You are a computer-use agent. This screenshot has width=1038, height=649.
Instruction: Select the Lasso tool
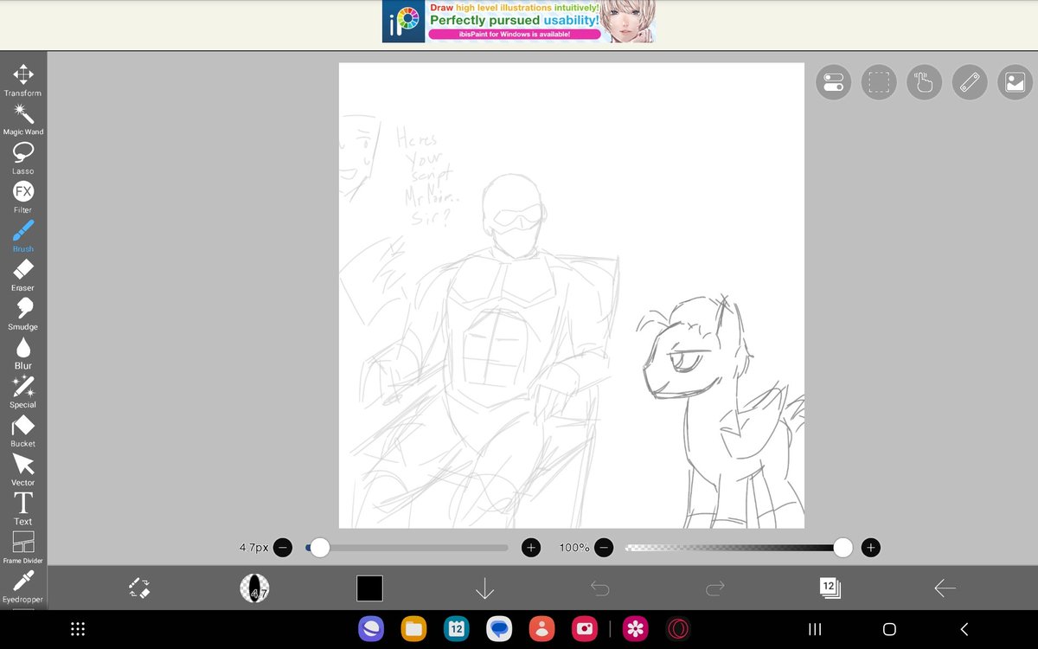23,158
